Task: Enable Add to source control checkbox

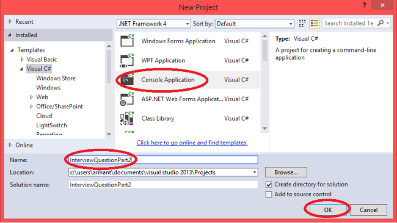Action: click(x=269, y=194)
